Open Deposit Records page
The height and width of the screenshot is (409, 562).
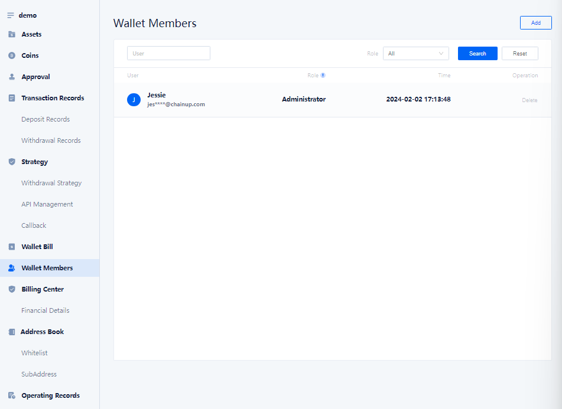click(x=46, y=119)
